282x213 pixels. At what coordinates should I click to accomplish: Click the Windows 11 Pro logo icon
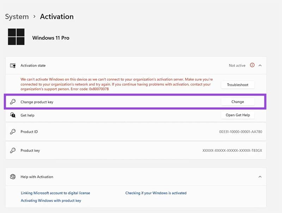coord(16,37)
